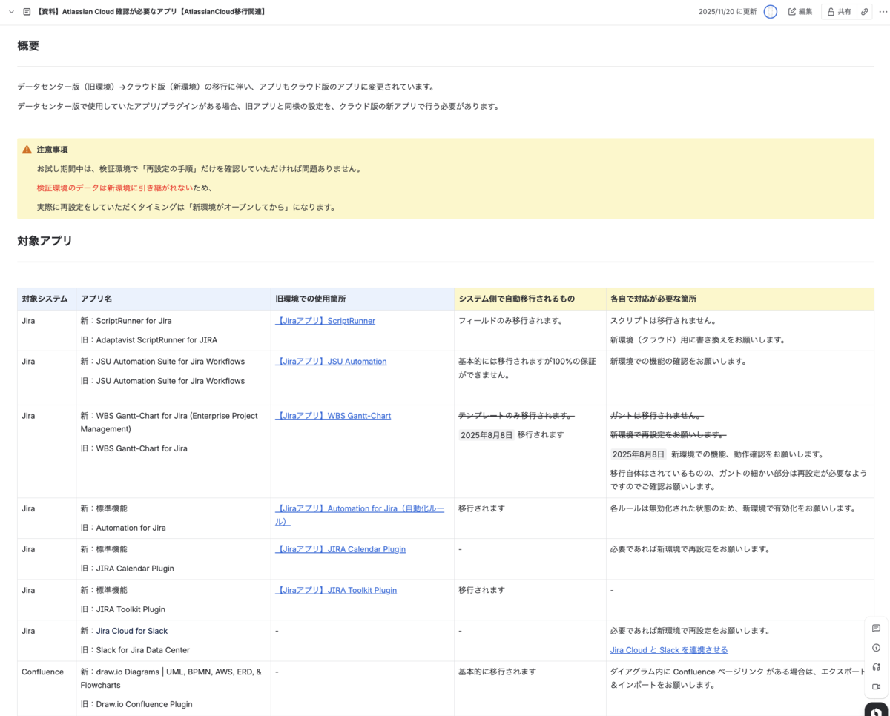The height and width of the screenshot is (716, 890).
Task: Click the 注意事項 panel title
Action: 53,150
